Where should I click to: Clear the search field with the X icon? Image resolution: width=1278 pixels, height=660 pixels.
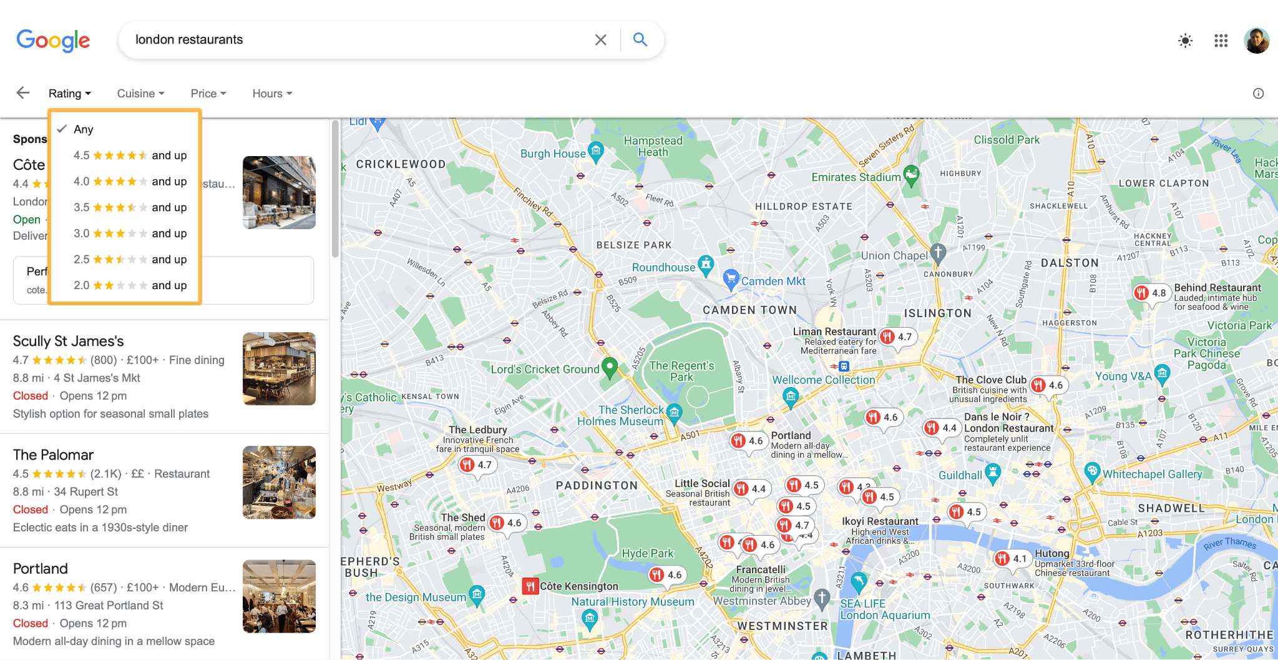(x=600, y=39)
